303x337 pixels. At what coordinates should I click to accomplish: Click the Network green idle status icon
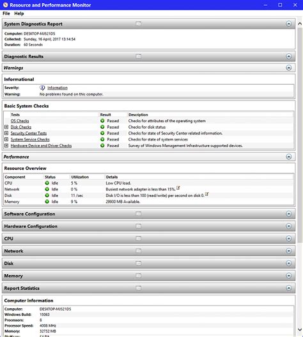coord(47,190)
